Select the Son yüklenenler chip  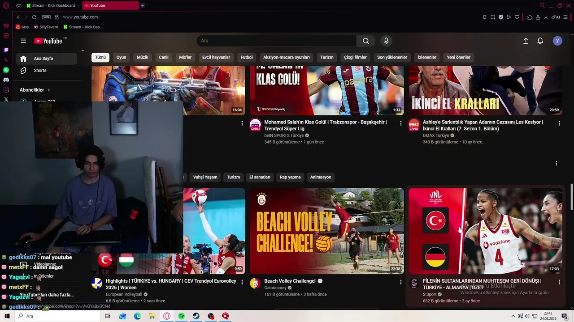(x=392, y=57)
